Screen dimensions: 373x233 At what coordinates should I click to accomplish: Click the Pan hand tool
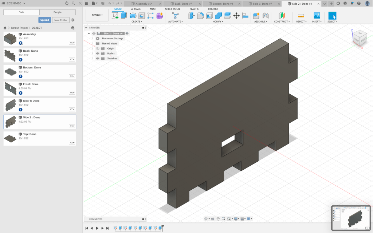point(218,219)
